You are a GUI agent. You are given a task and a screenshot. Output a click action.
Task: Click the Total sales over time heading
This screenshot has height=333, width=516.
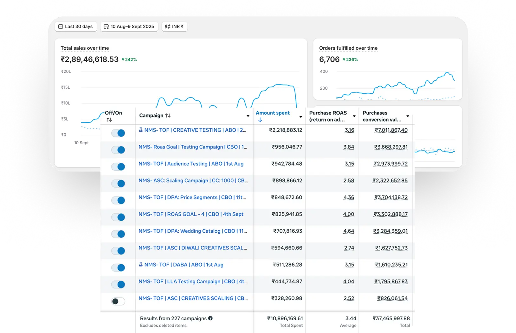[85, 48]
